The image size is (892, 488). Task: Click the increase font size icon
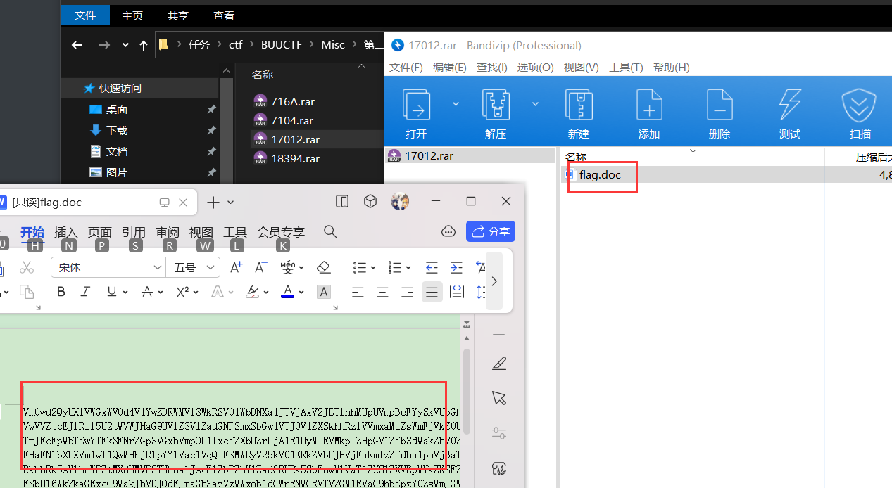point(237,267)
